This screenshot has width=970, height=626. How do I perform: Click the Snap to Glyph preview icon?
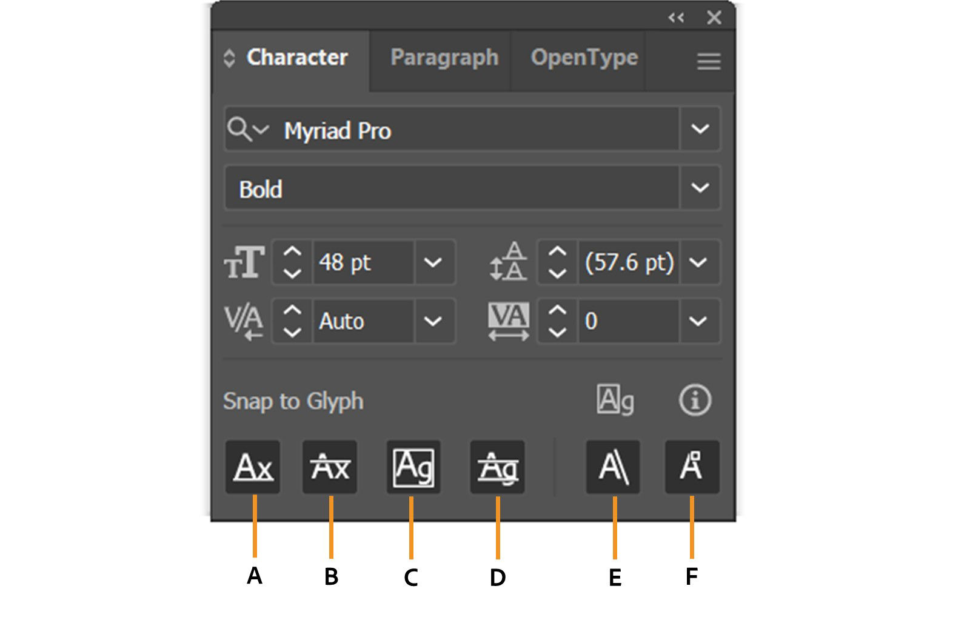[x=614, y=400]
